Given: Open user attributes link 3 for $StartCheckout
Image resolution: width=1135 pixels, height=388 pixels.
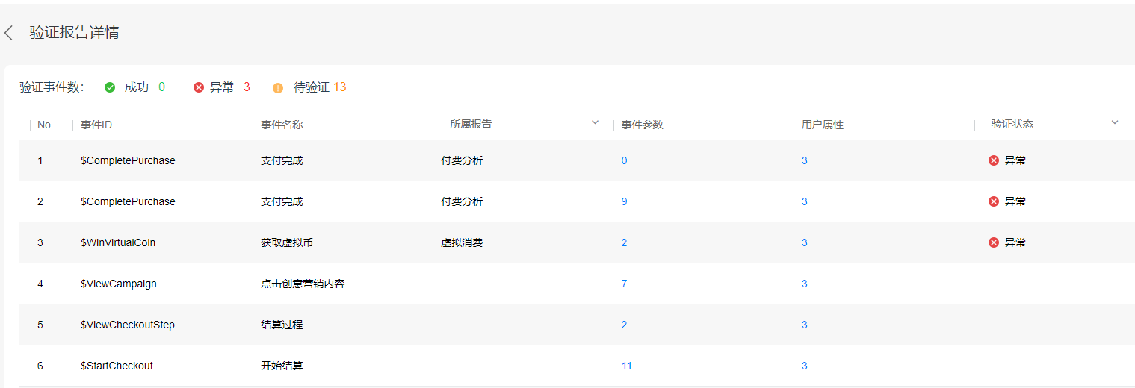Looking at the screenshot, I should pyautogui.click(x=805, y=366).
